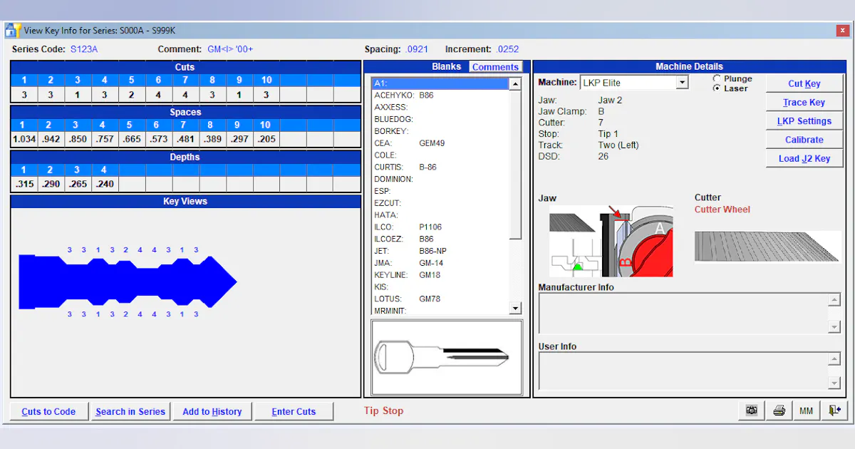Open LKP Settings
Image resolution: width=855 pixels, height=449 pixels.
804,121
